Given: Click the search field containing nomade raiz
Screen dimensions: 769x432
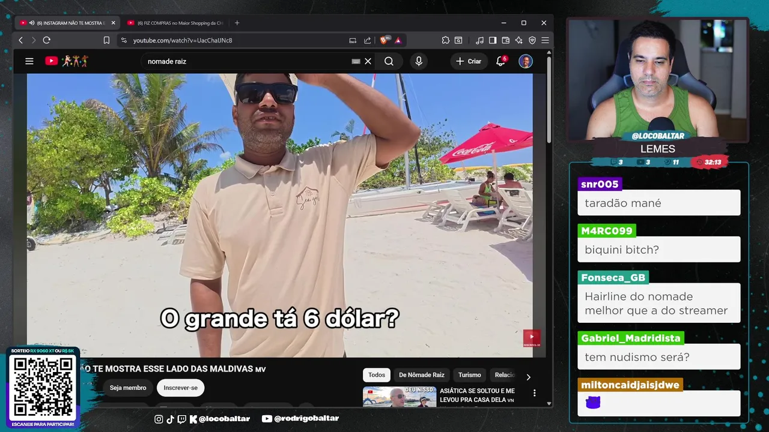Looking at the screenshot, I should [246, 61].
